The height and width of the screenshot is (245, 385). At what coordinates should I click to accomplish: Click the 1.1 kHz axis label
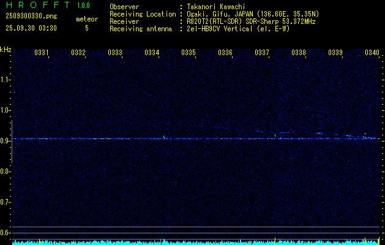coord(5,80)
